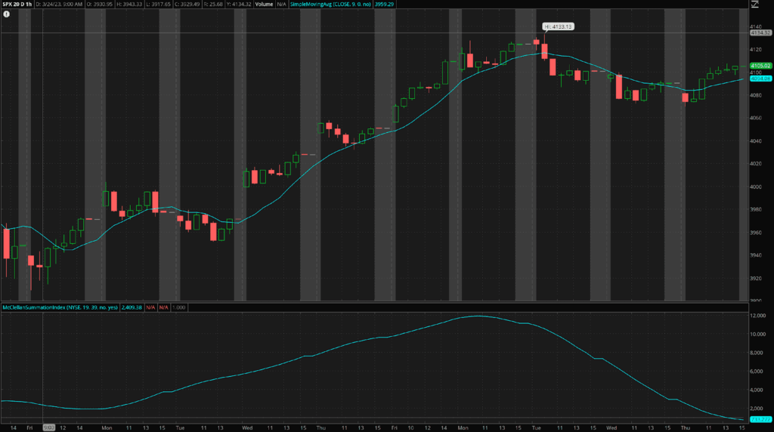This screenshot has height=432, width=774.
Task: Click the Y: 4134.32 cursor value
Action: tap(239, 4)
